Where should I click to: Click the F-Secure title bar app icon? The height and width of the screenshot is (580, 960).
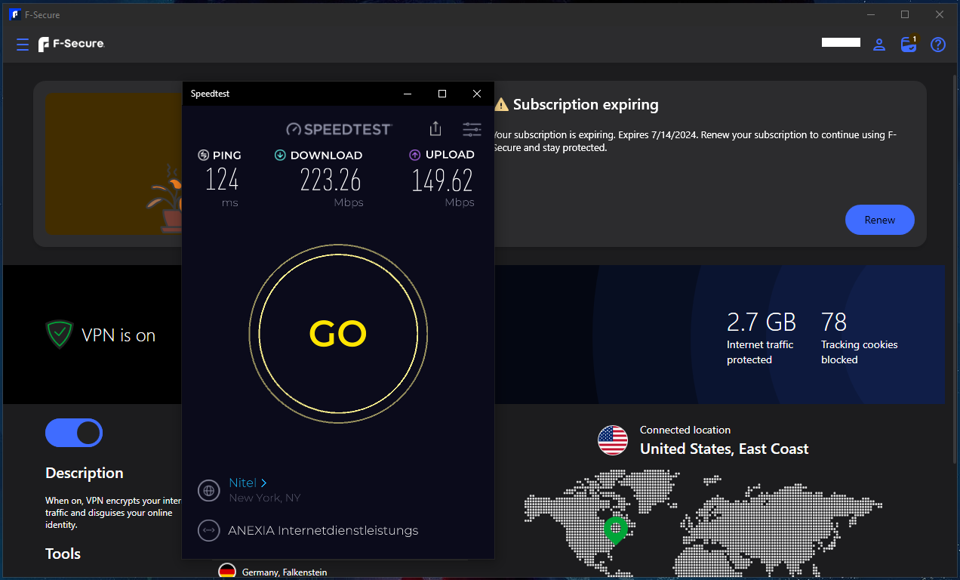14,14
